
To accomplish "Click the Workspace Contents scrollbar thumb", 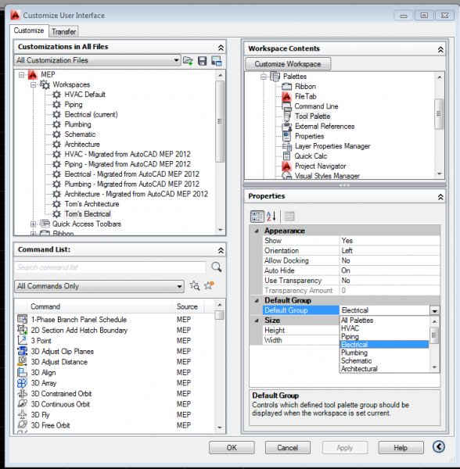I will point(439,114).
